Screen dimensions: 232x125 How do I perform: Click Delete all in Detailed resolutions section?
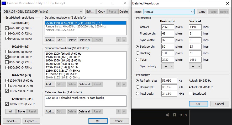click(85, 40)
